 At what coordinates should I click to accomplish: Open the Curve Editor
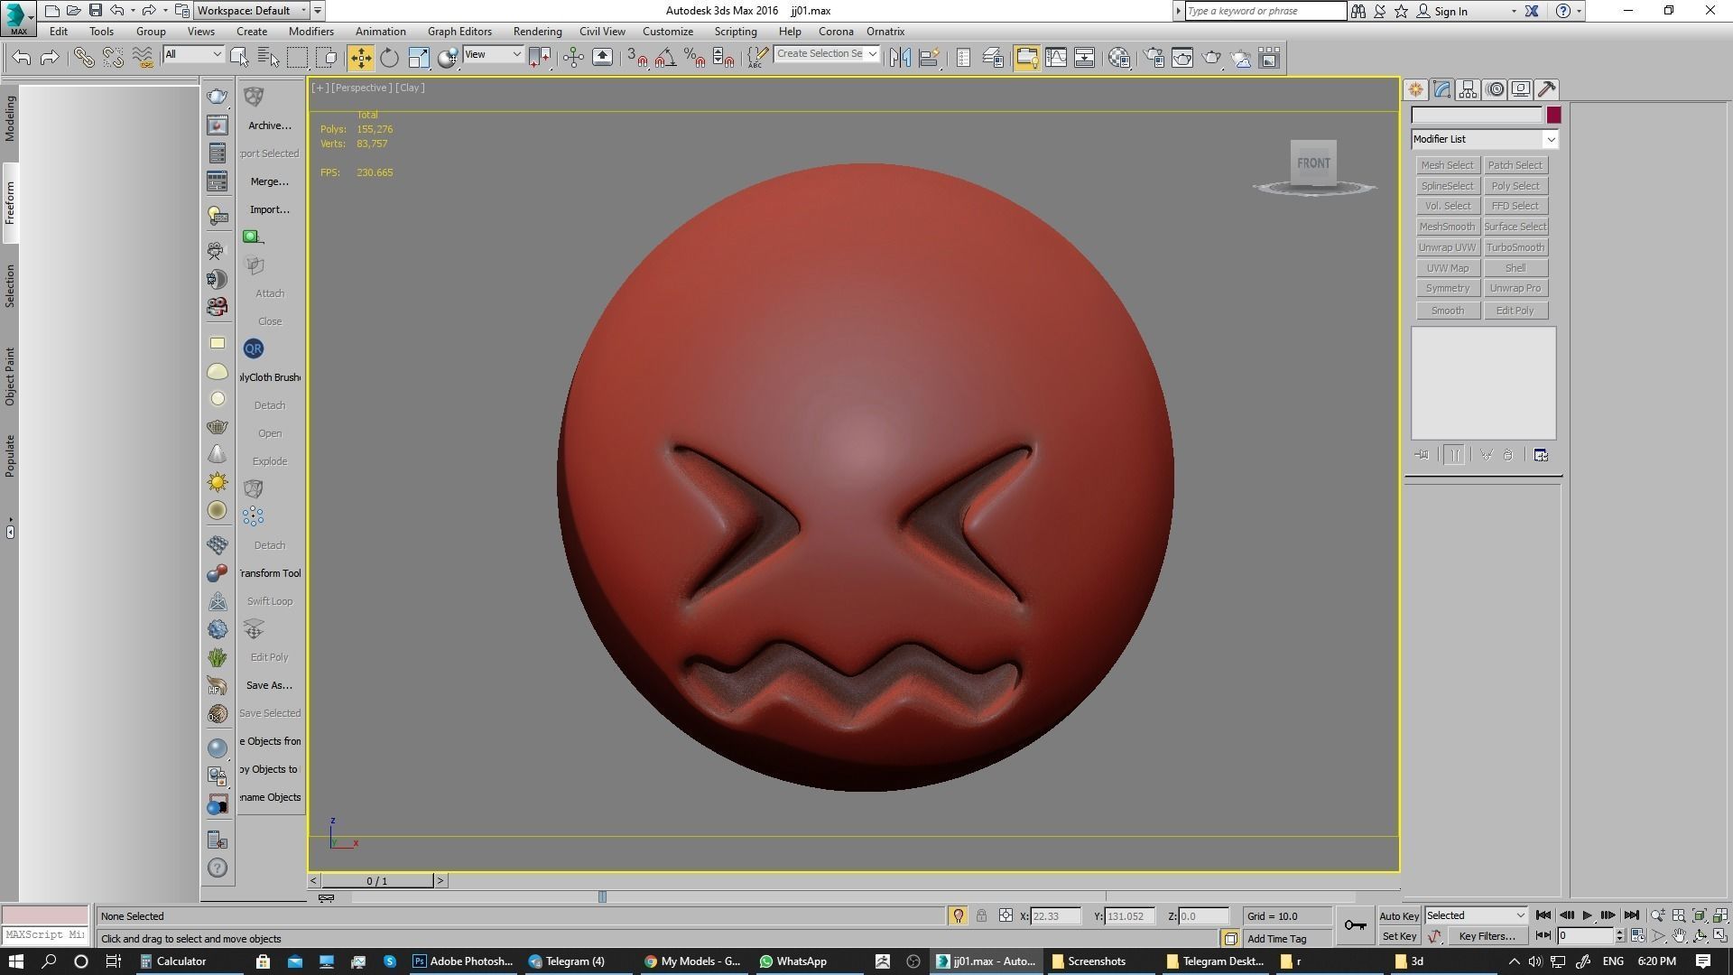pyautogui.click(x=1055, y=58)
